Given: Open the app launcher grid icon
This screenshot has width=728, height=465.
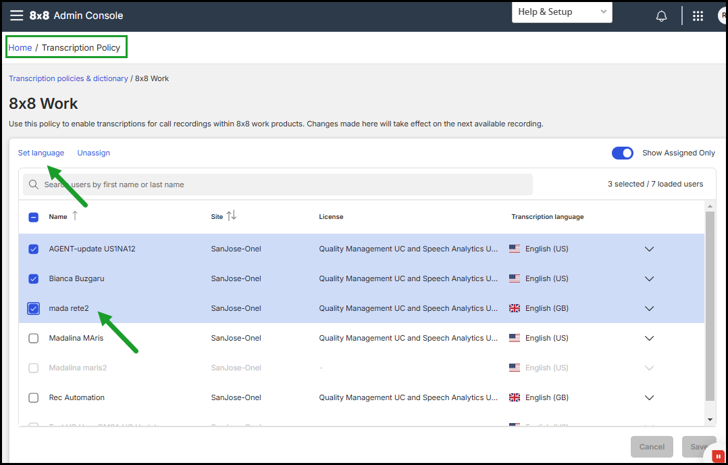Looking at the screenshot, I should click(x=698, y=16).
